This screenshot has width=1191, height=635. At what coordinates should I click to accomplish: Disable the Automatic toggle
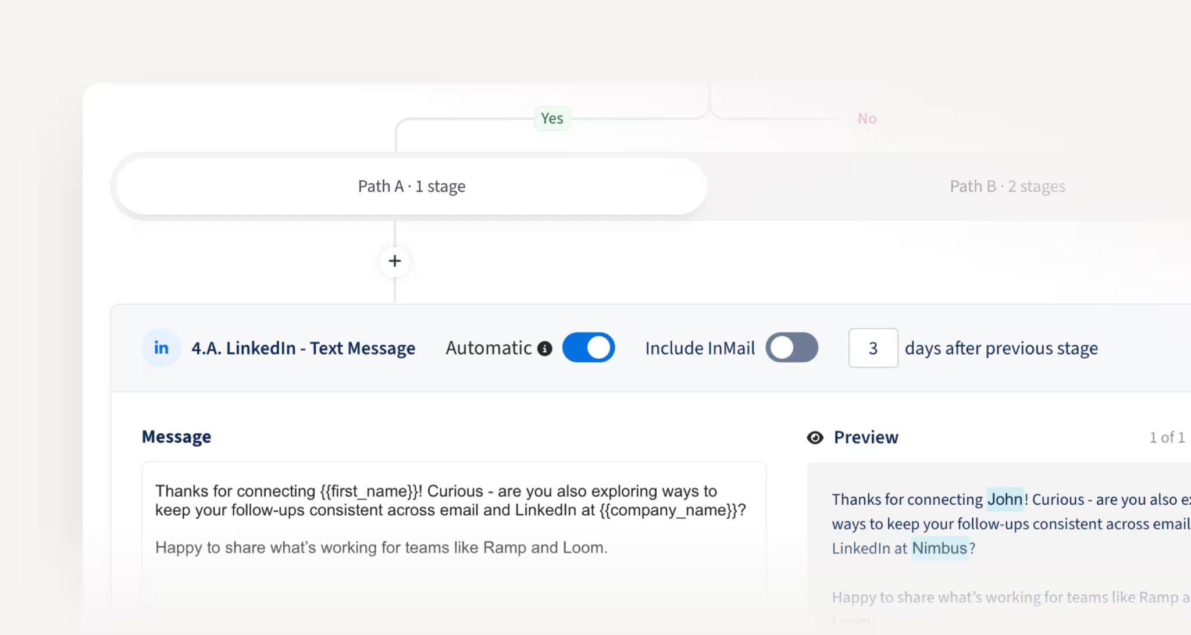(589, 348)
